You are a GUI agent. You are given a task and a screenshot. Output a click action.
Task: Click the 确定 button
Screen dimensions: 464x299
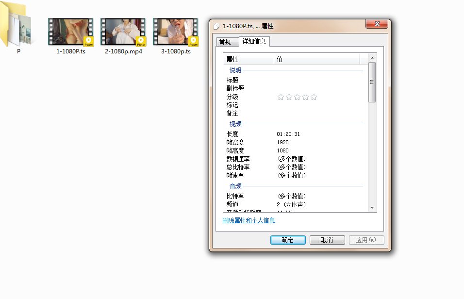[x=288, y=240]
